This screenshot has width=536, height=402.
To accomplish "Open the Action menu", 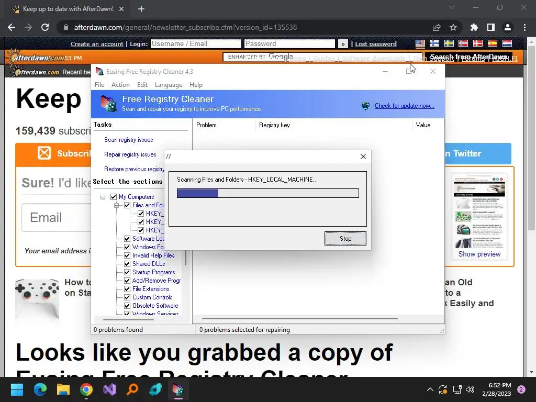I will click(x=121, y=85).
